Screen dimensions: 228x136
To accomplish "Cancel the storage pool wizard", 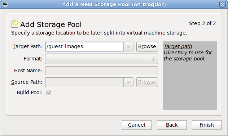I will pos(137,125).
